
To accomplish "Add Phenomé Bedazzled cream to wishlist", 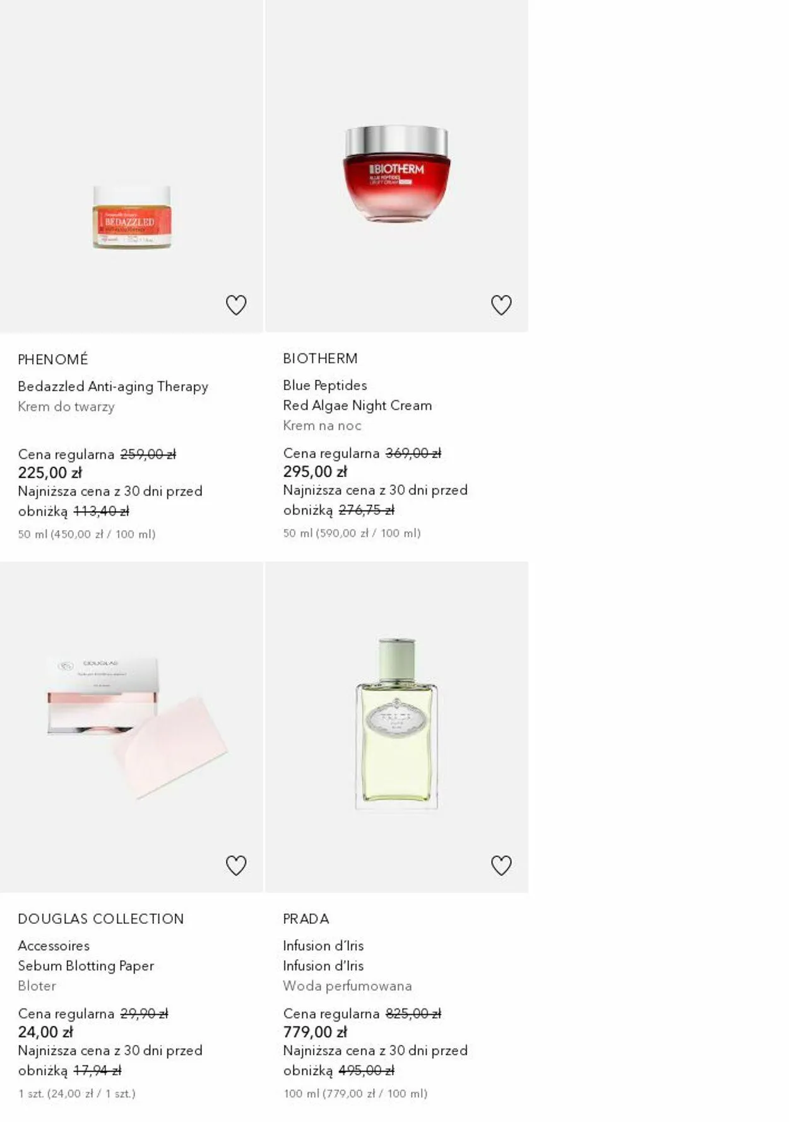I will tap(236, 305).
